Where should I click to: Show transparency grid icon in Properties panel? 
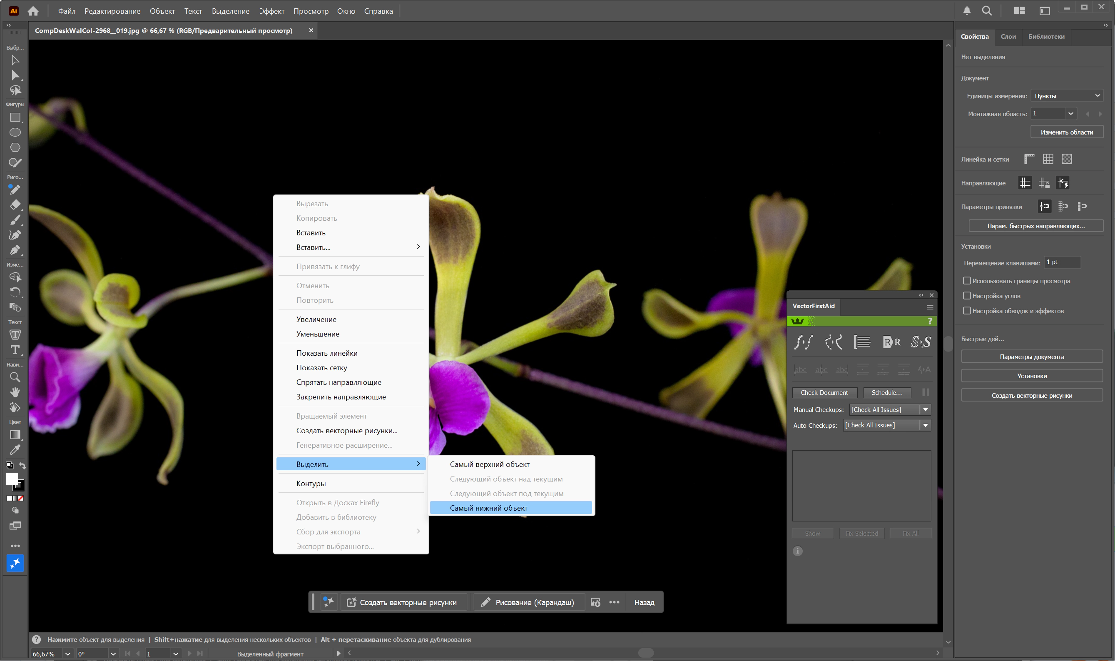tap(1066, 159)
